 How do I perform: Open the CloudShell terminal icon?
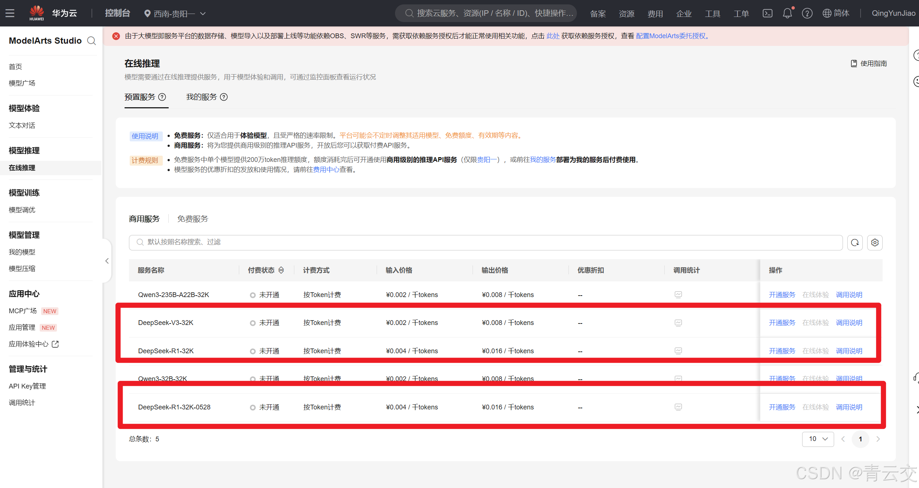pos(768,13)
